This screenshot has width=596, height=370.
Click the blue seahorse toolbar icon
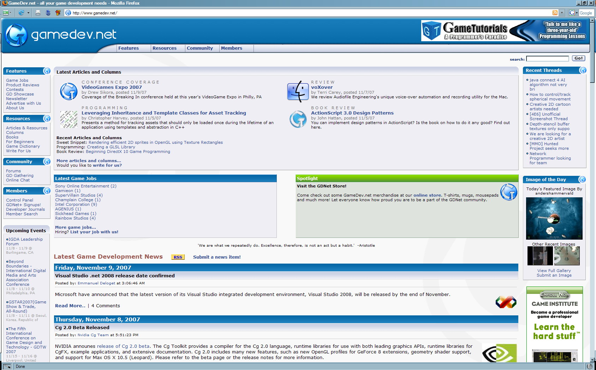coord(48,13)
